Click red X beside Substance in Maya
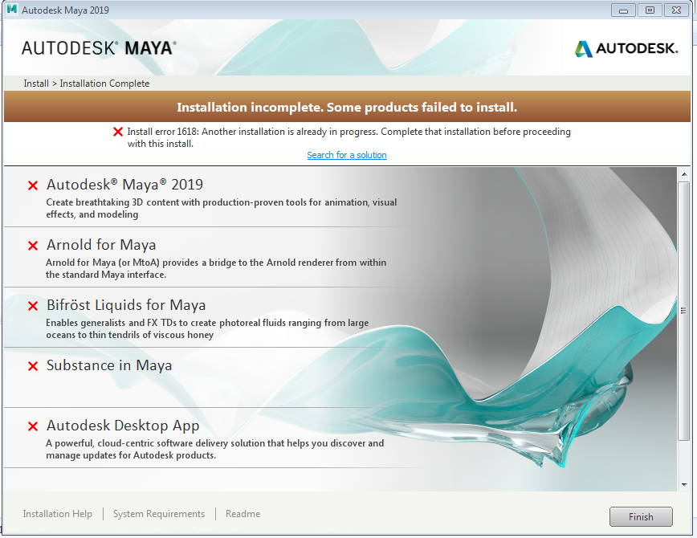This screenshot has height=538, width=697. [x=33, y=366]
